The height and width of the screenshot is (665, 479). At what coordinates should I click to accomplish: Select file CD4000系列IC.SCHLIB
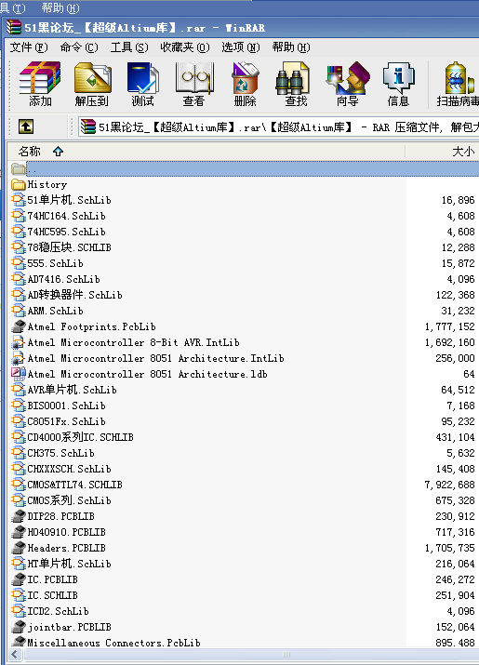tap(80, 437)
